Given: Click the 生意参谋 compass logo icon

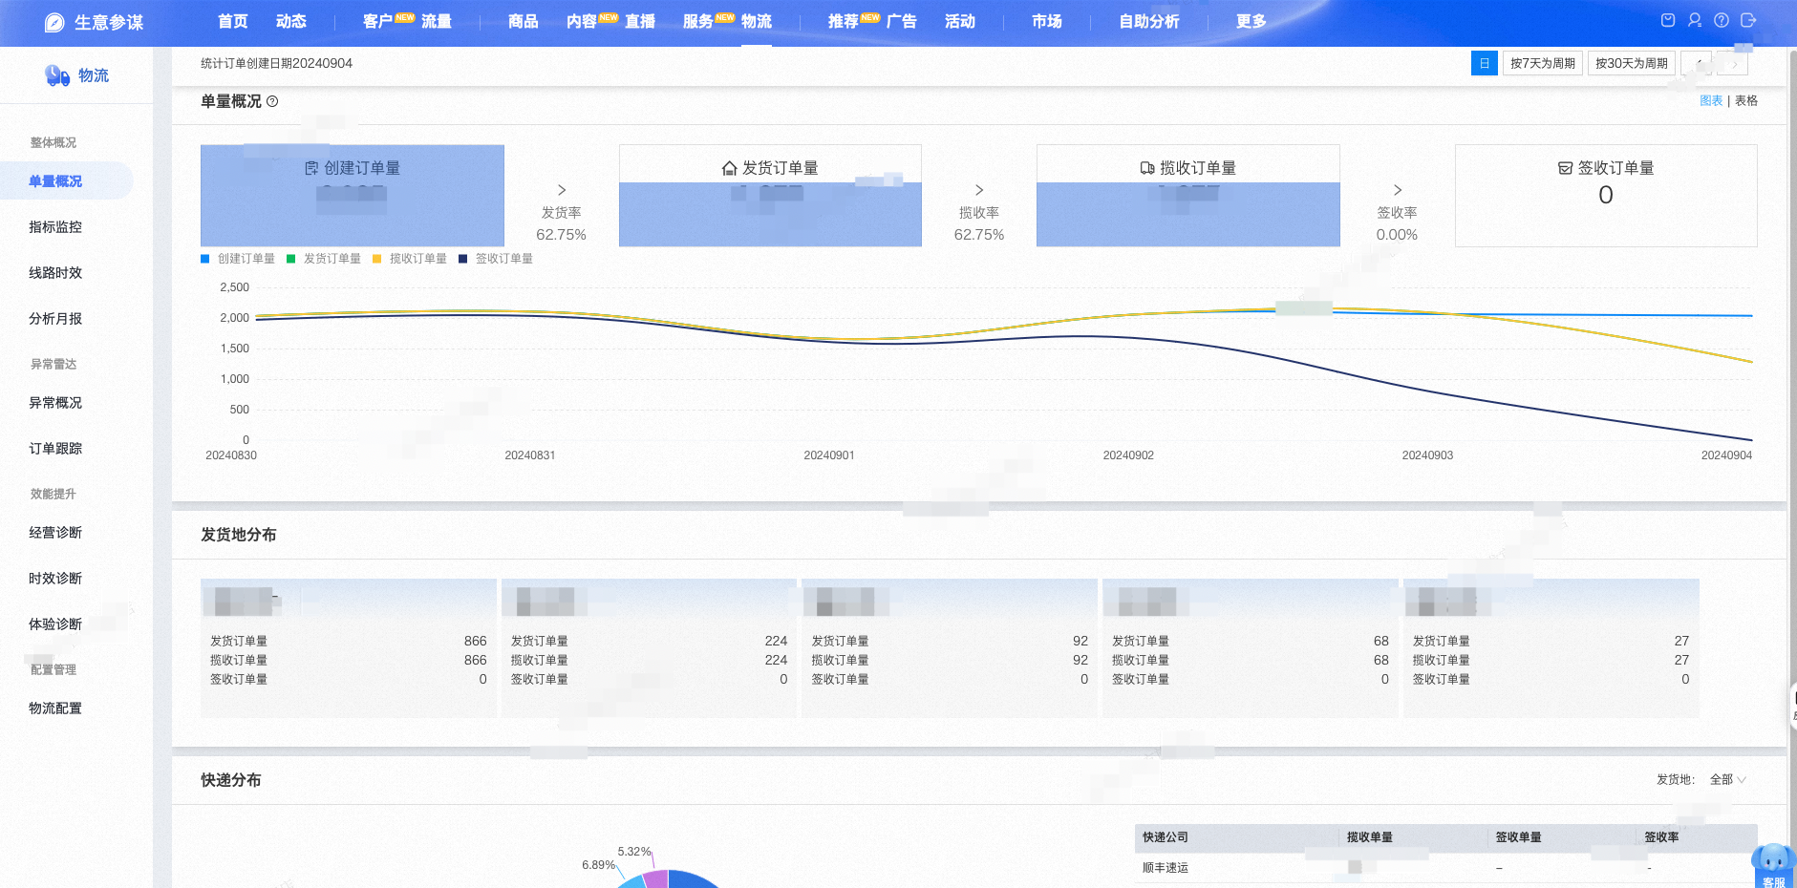Looking at the screenshot, I should tap(54, 22).
